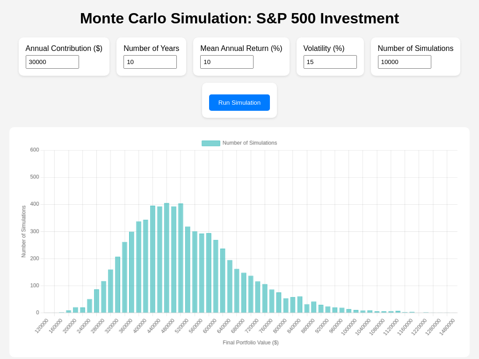Screen dimensions: 479x359
Task: Click the Run Simulation button
Action: point(239,102)
